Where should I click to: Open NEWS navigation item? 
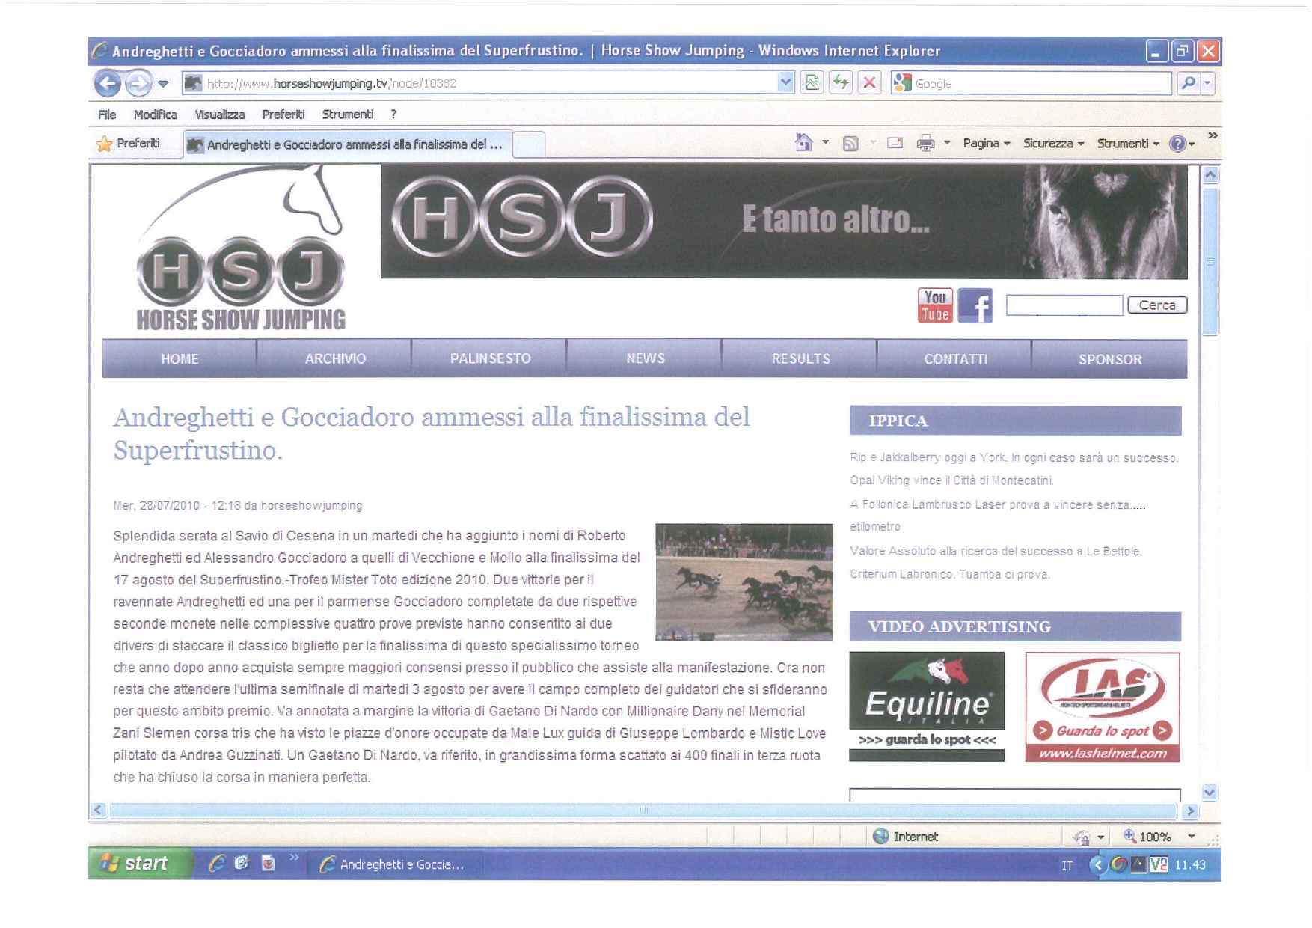pos(645,359)
